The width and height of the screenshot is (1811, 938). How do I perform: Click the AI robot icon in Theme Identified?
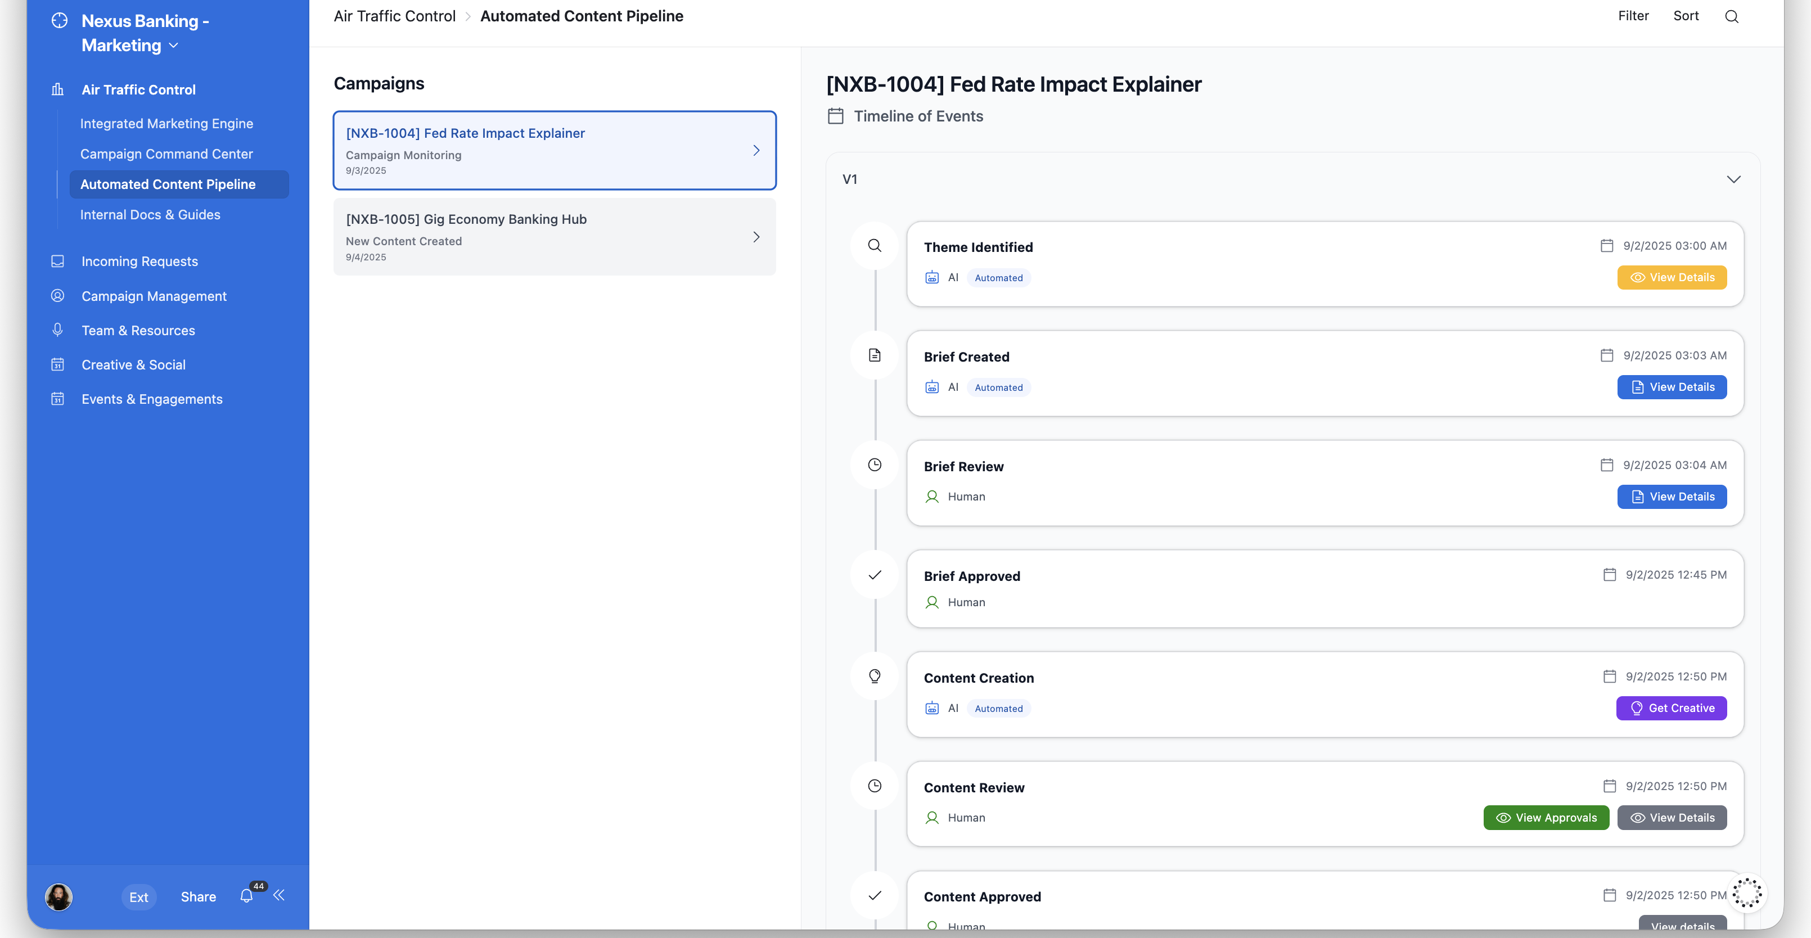(931, 278)
